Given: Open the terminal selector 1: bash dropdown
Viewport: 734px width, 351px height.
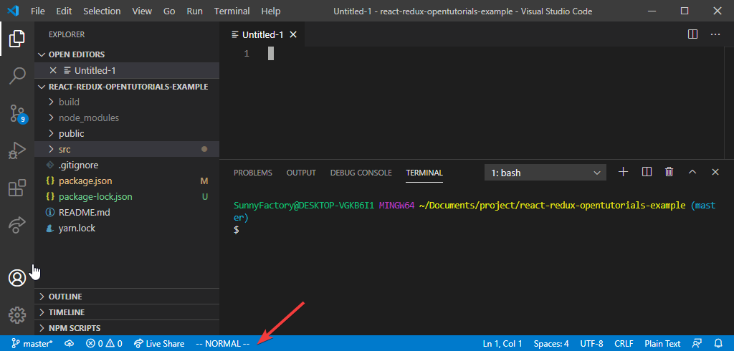Looking at the screenshot, I should click(545, 173).
